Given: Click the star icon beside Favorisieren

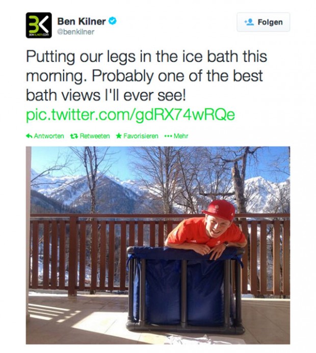Looking at the screenshot, I should click(119, 136).
